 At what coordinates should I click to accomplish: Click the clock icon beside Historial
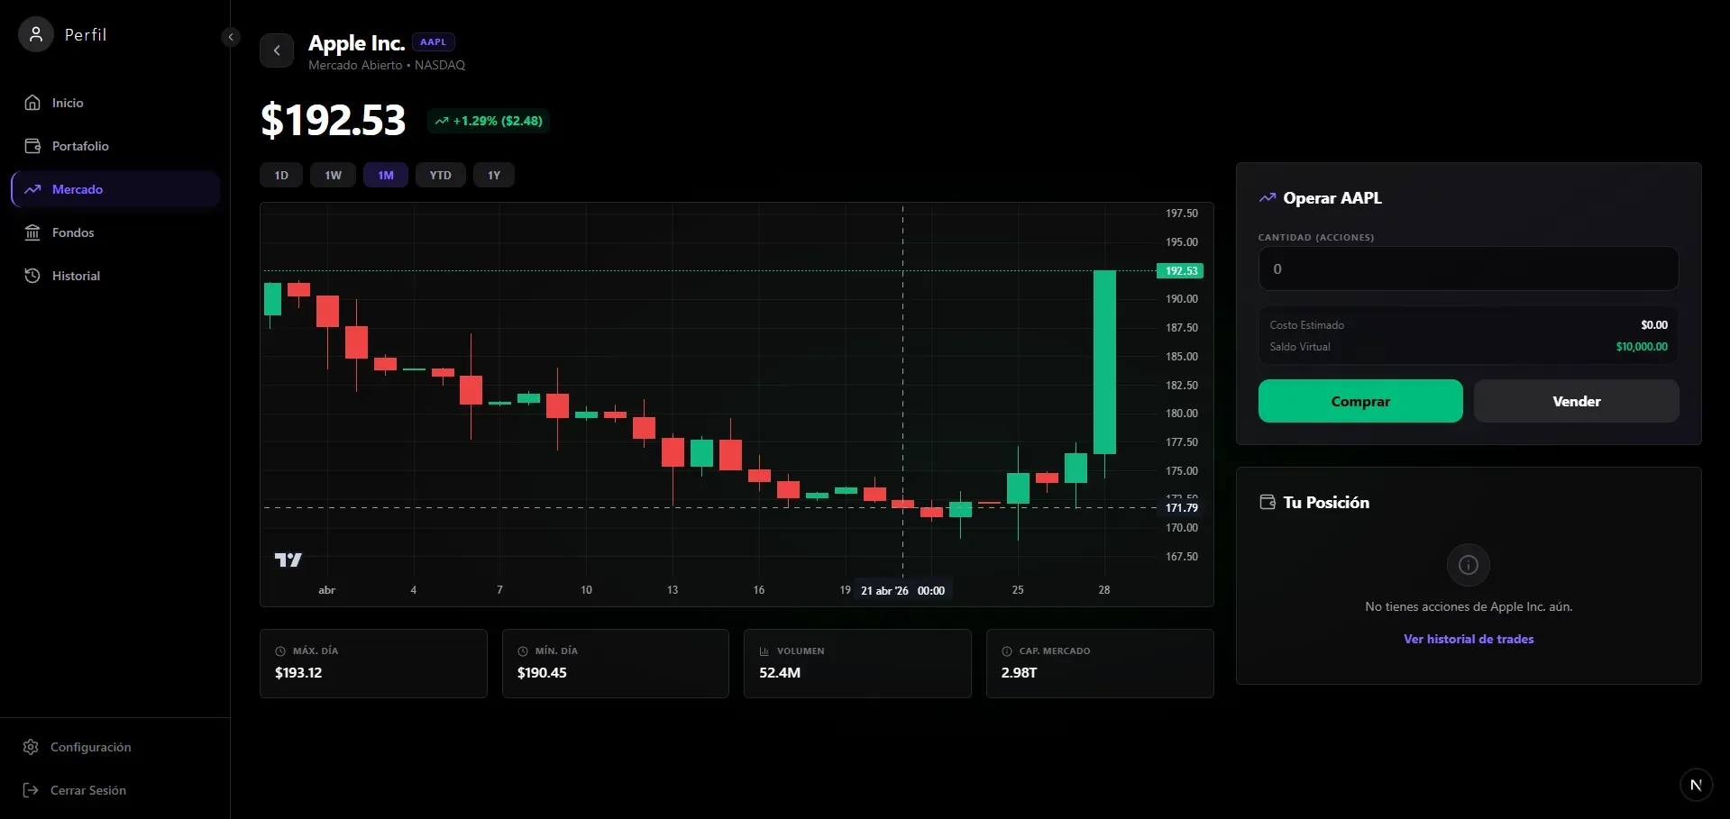(x=32, y=276)
